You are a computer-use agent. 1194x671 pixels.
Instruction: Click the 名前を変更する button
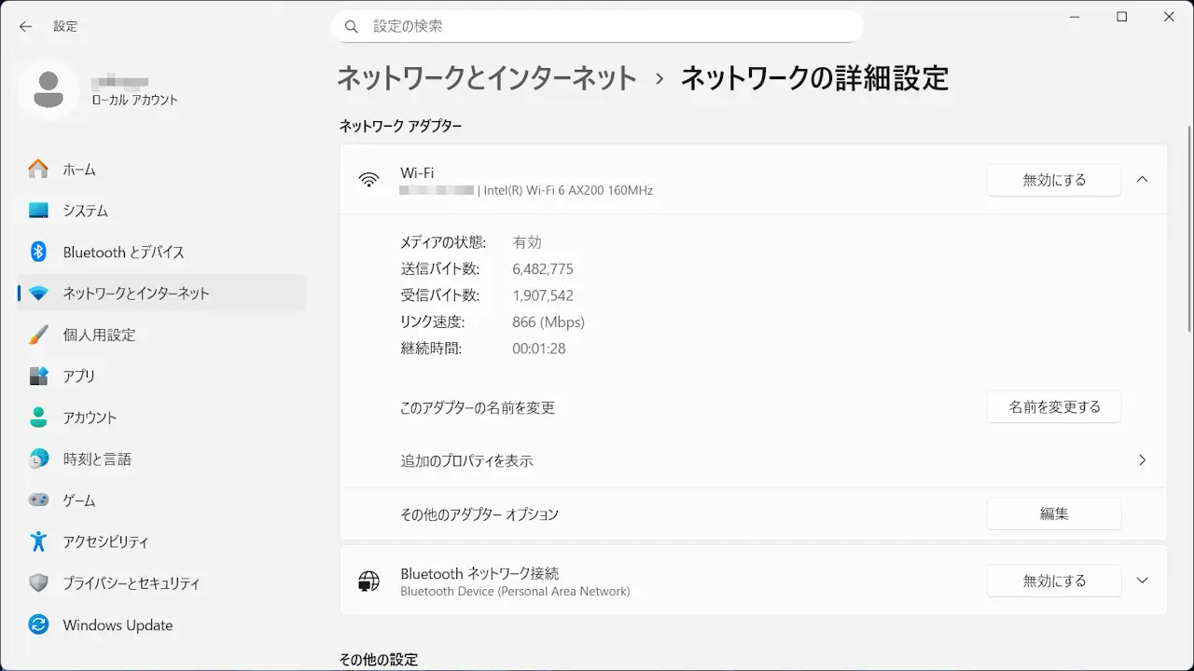point(1054,407)
